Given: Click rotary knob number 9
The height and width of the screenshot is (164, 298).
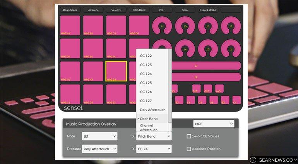Looking at the screenshot, I should click(x=162, y=25).
